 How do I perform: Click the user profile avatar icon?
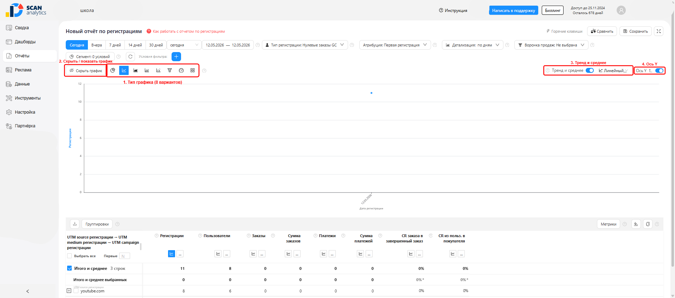tap(621, 10)
